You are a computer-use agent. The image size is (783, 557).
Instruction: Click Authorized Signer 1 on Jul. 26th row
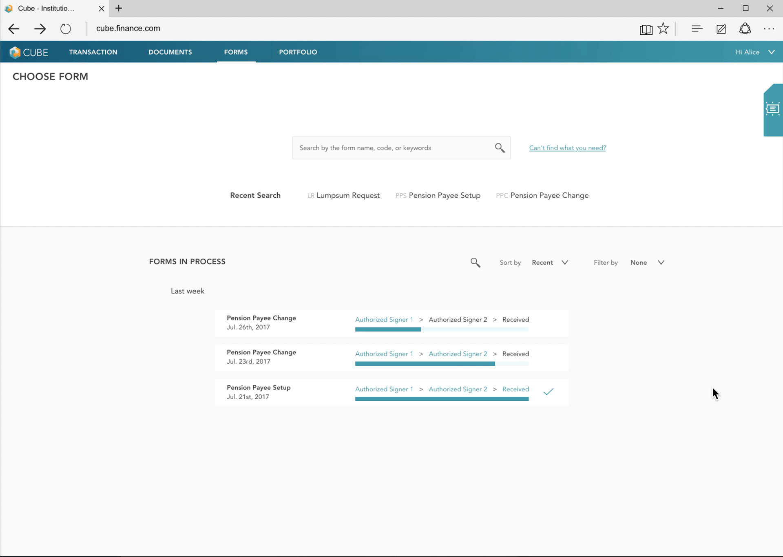pyautogui.click(x=384, y=320)
